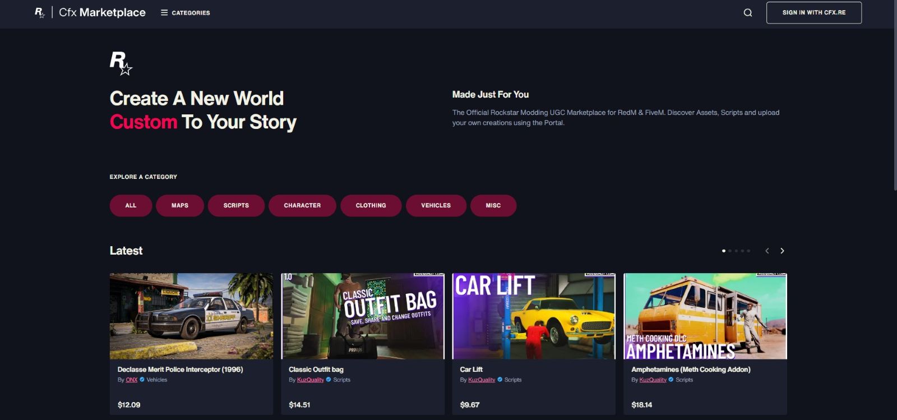Open KuzQuality link under Car Lift
The height and width of the screenshot is (420, 897).
482,380
